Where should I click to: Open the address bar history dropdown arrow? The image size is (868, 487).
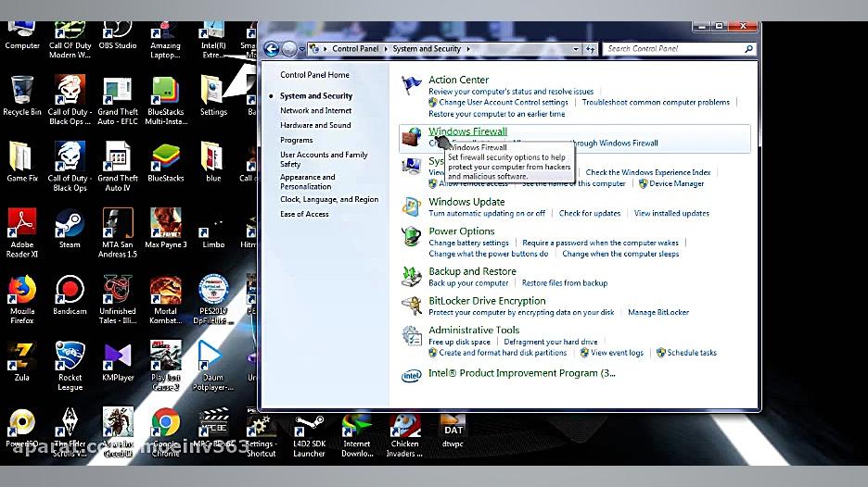[576, 49]
